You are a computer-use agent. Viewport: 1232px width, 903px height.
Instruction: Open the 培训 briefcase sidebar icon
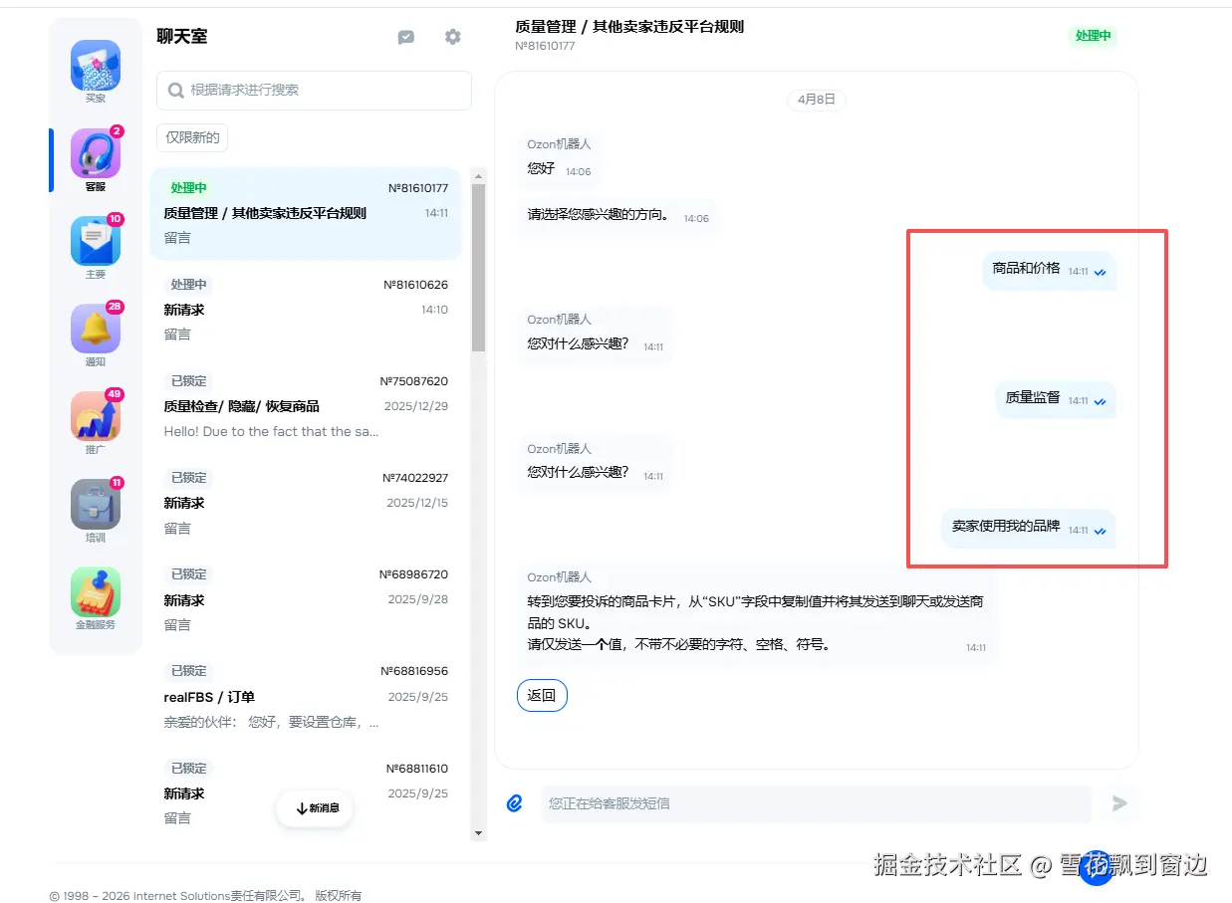click(x=96, y=505)
